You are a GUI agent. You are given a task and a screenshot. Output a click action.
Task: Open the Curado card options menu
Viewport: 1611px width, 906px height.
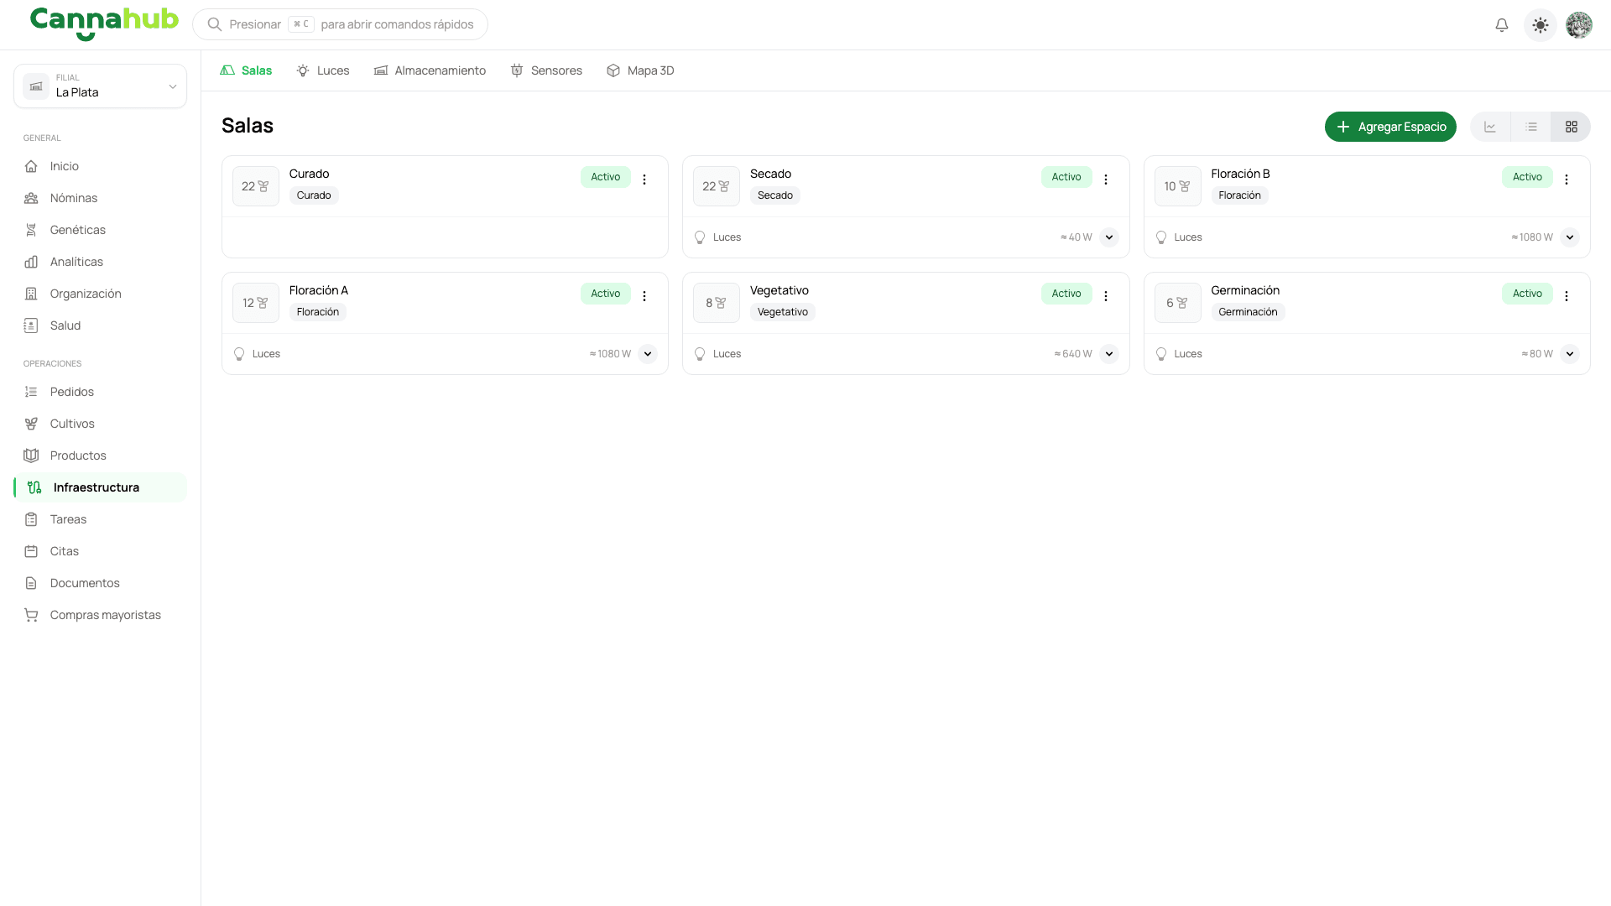pyautogui.click(x=644, y=180)
